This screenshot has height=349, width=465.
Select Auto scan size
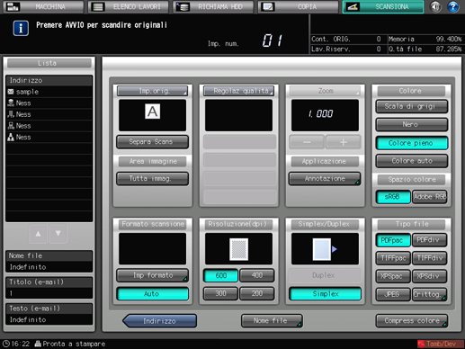[152, 293]
